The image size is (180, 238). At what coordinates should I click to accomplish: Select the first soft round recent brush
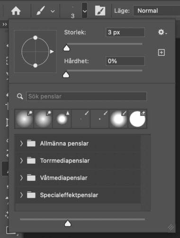tap(24, 119)
